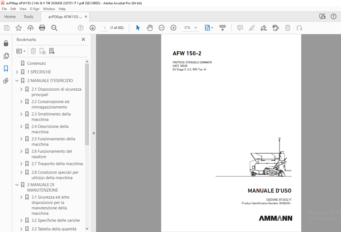Click the Edit/stamp tool icon
The height and width of the screenshot is (232, 341).
[275, 28]
